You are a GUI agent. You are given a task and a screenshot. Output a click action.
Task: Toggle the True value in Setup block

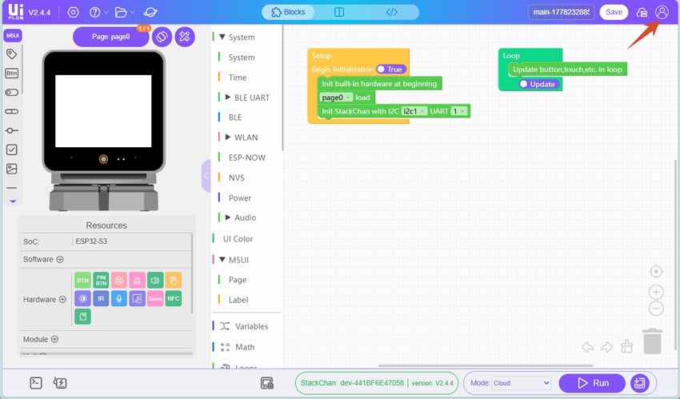(x=391, y=70)
